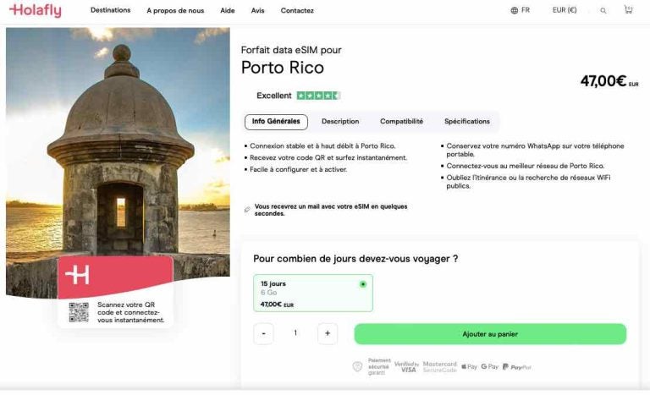The image size is (650, 395).
Task: Click the white H logo on red card
Action: click(x=78, y=274)
